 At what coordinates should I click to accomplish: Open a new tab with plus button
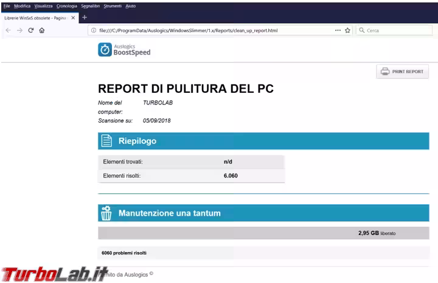tap(85, 18)
